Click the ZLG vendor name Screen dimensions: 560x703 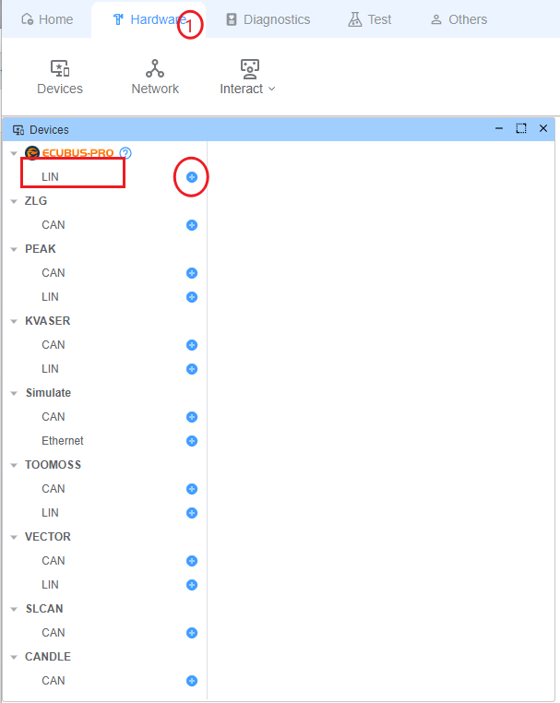[x=36, y=201]
